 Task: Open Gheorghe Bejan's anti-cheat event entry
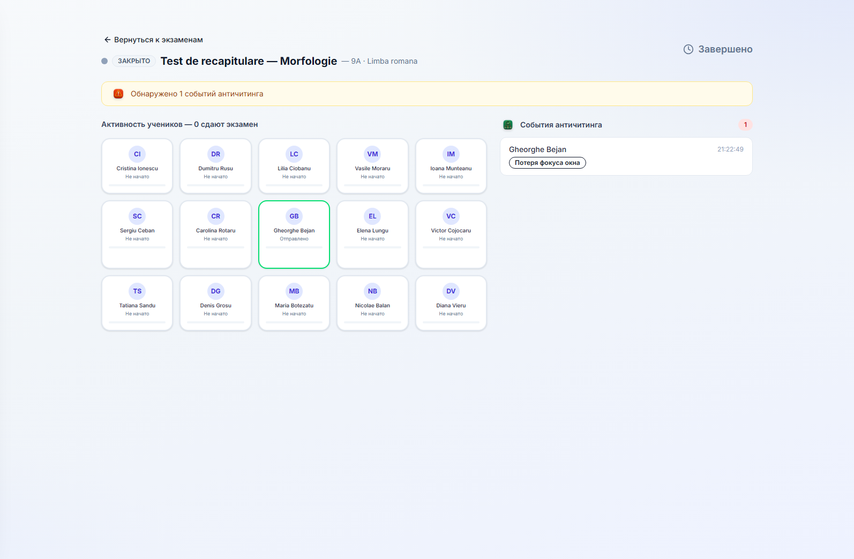(x=626, y=156)
